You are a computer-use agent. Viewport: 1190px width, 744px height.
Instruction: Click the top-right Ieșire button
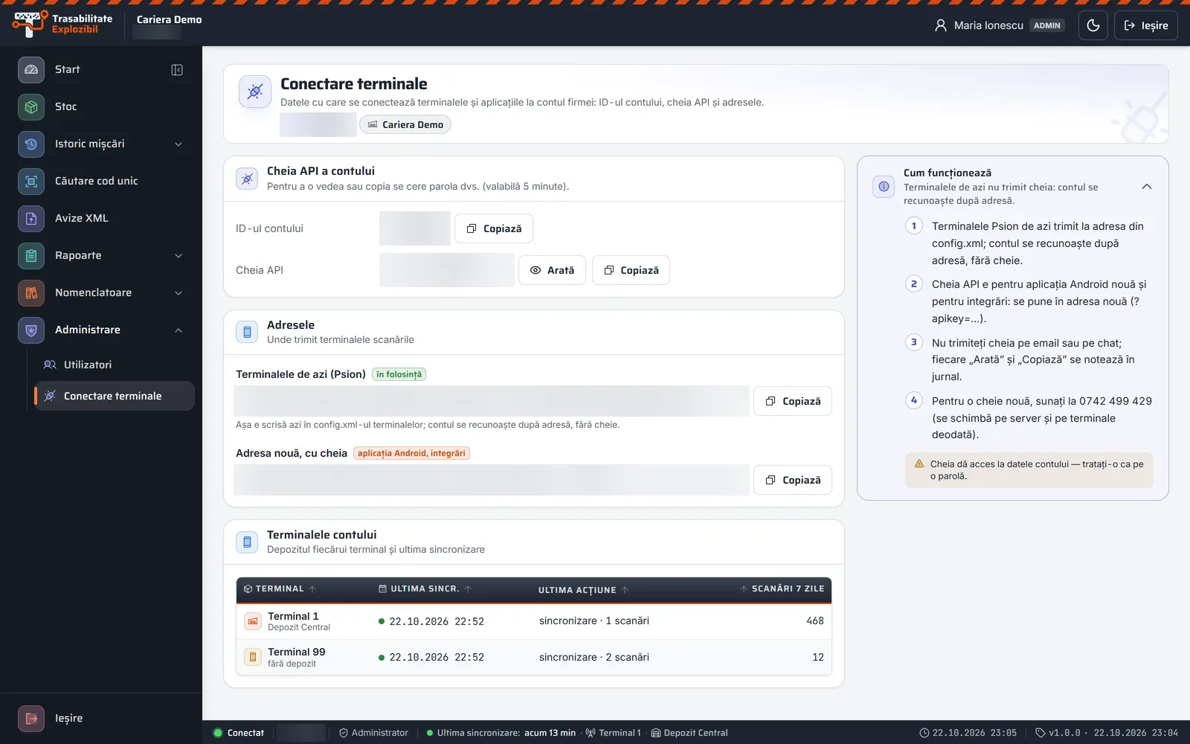1145,25
